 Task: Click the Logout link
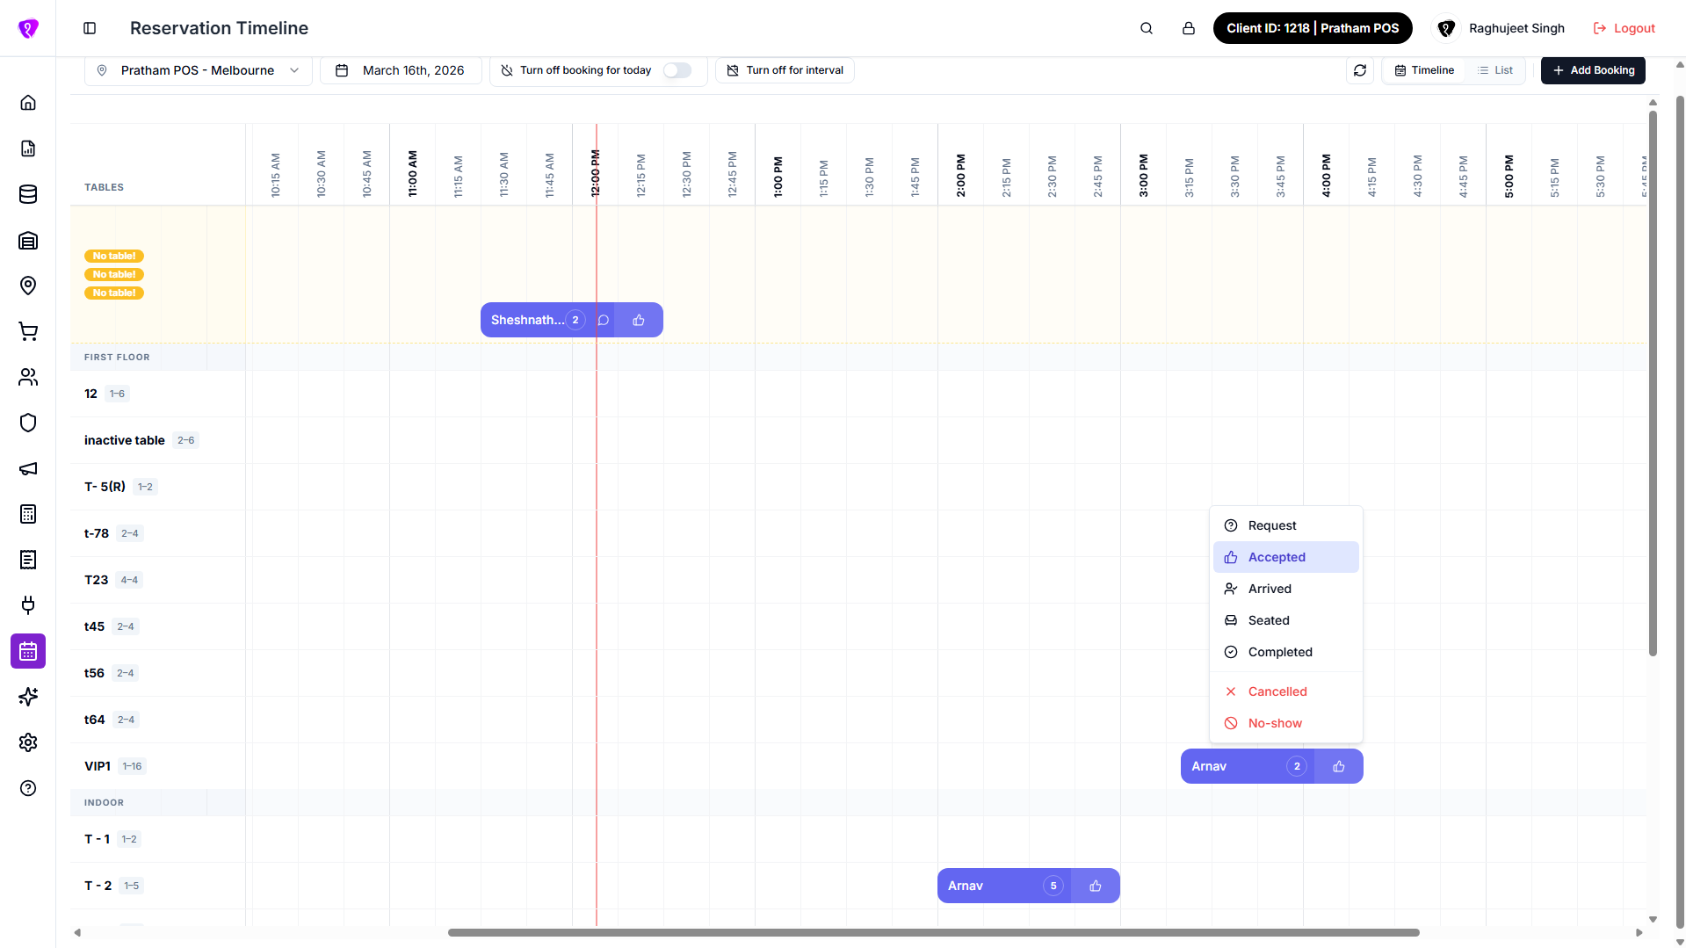click(x=1624, y=28)
